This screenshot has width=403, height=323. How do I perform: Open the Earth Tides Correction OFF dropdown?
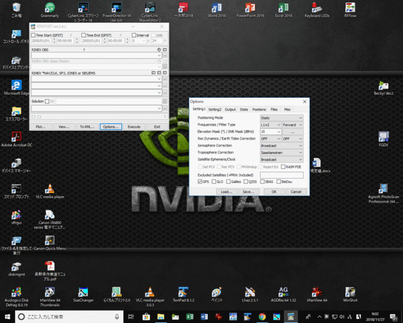point(292,139)
